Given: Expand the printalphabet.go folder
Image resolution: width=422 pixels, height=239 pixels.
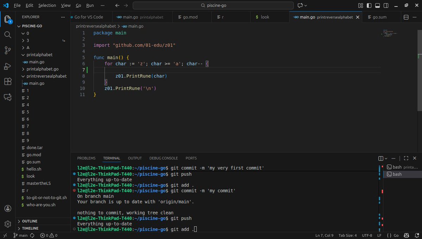Looking at the screenshot, I should [23, 69].
